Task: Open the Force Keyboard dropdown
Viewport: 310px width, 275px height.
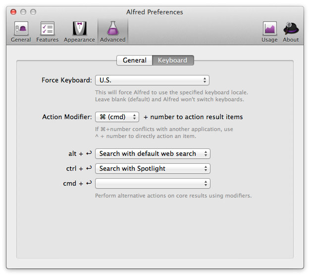Action: [152, 80]
